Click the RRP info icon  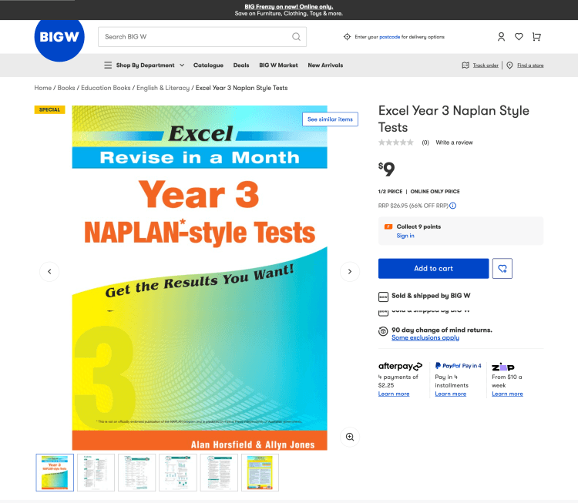pyautogui.click(x=452, y=206)
